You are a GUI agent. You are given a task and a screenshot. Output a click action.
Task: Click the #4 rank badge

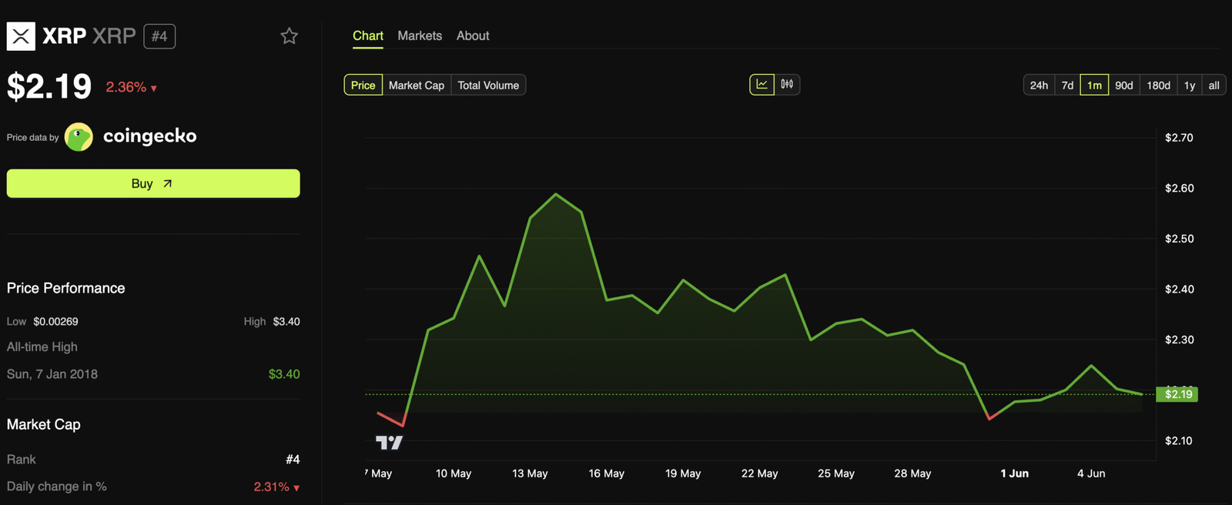pyautogui.click(x=159, y=36)
